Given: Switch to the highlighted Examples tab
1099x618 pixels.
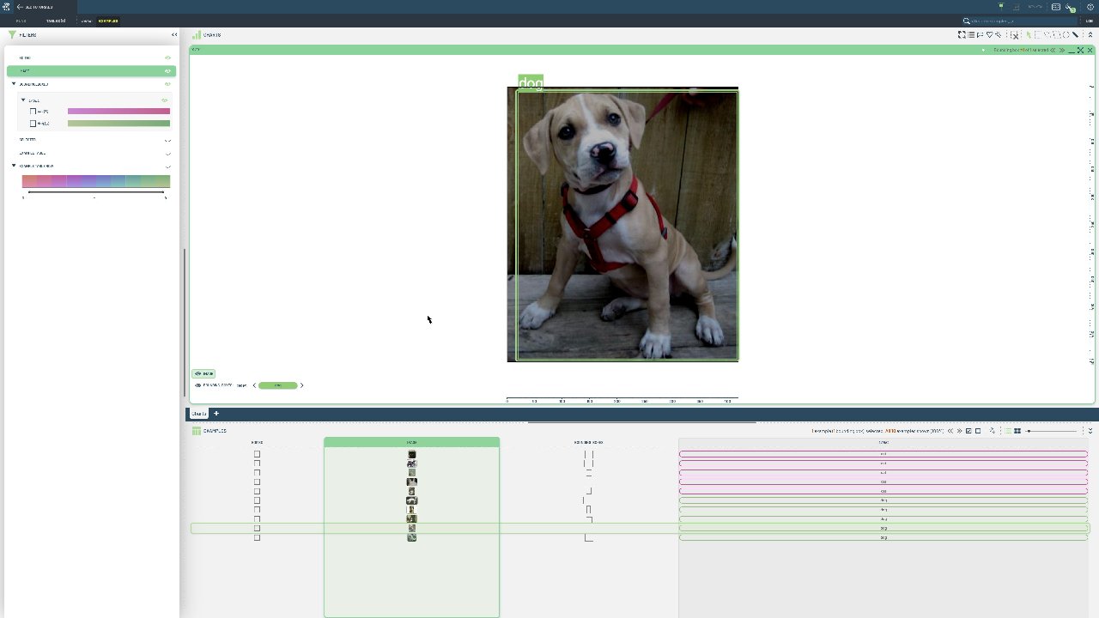Looking at the screenshot, I should point(108,21).
